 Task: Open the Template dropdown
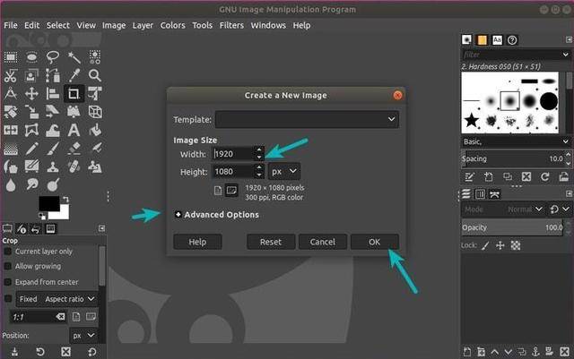pos(307,119)
